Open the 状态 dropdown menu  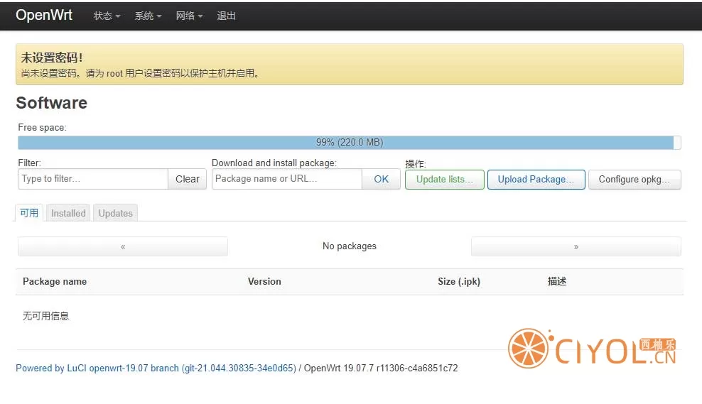(107, 16)
